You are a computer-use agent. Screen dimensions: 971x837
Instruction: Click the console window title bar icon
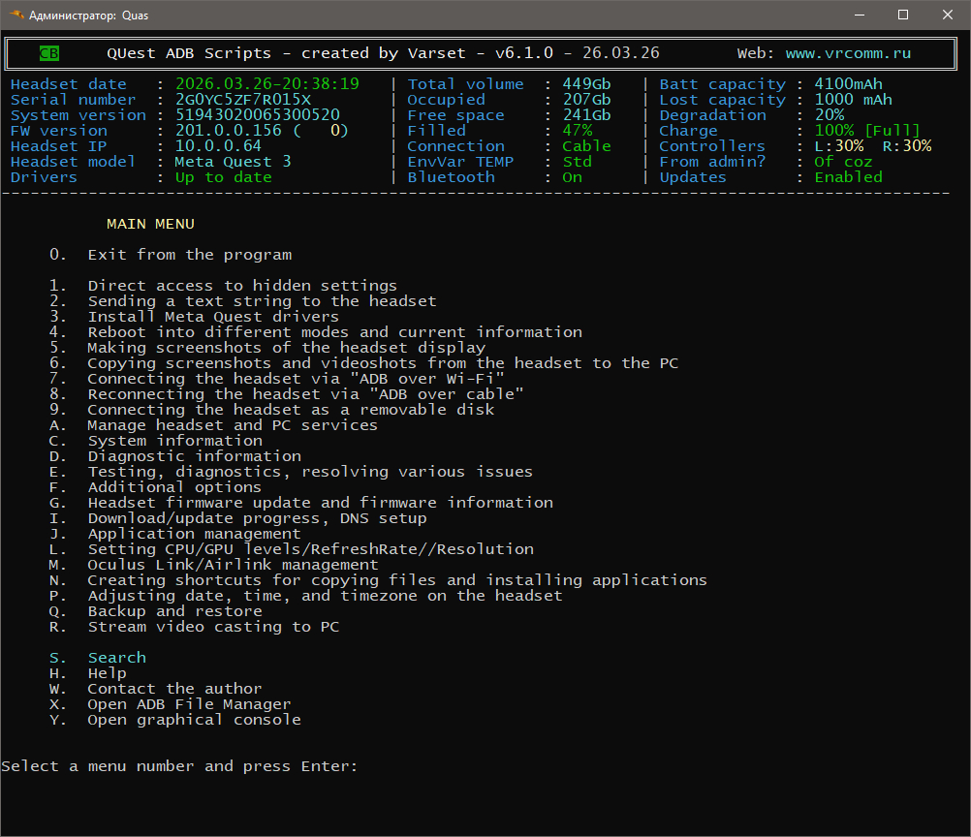pyautogui.click(x=16, y=15)
